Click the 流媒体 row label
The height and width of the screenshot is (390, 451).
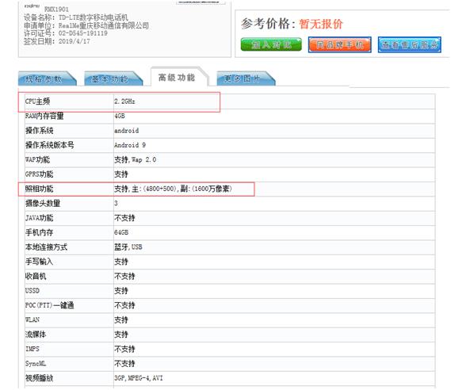click(x=36, y=335)
